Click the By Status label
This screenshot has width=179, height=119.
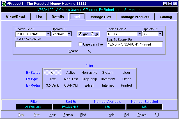(x=33, y=73)
